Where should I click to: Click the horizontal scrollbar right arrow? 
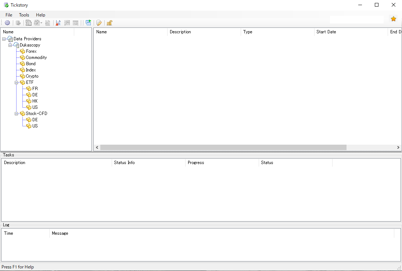pos(398,148)
